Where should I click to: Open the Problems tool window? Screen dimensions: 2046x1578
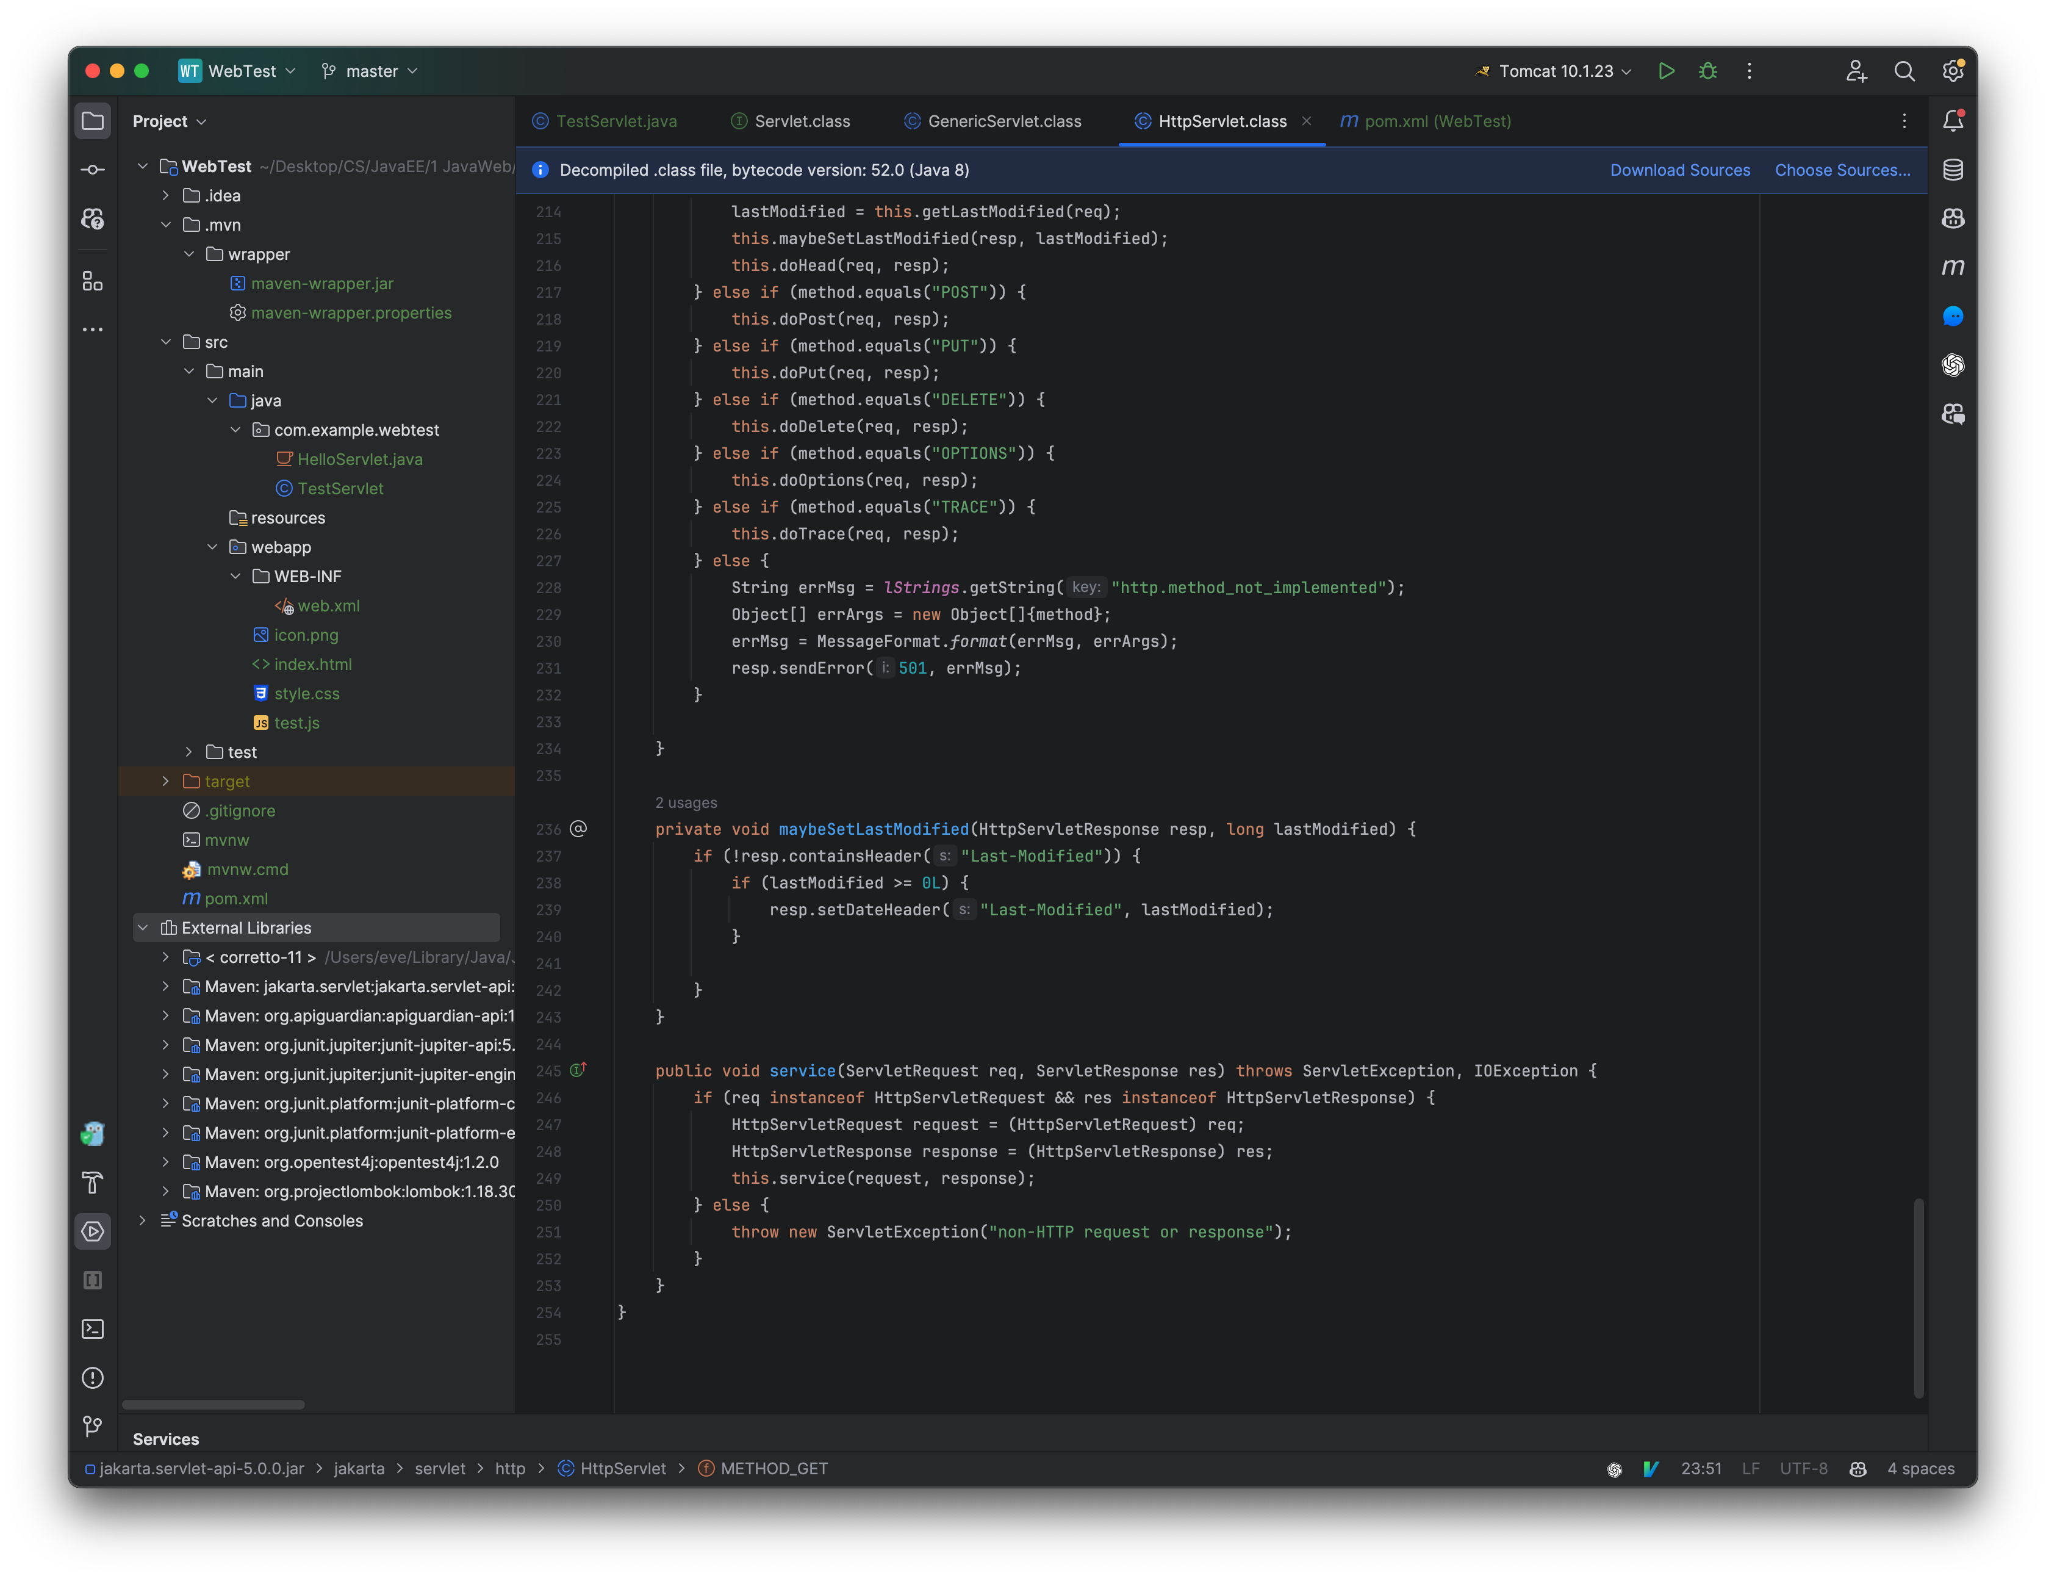(x=93, y=1377)
